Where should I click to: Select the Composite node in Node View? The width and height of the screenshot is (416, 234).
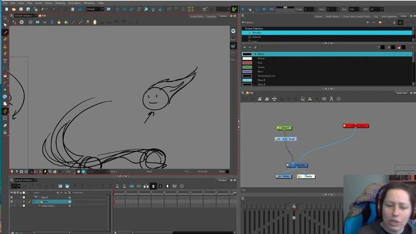[297, 165]
